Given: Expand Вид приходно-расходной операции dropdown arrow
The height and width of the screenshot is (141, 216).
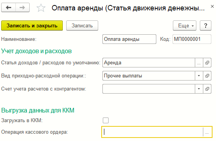Looking at the screenshot, I should tap(199, 76).
